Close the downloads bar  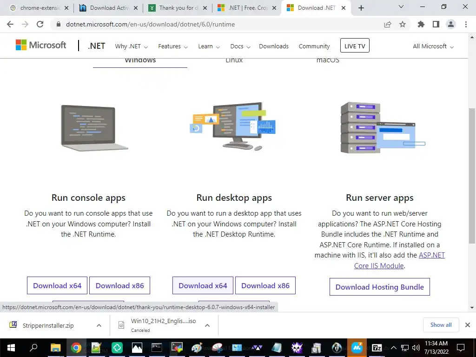click(x=468, y=325)
